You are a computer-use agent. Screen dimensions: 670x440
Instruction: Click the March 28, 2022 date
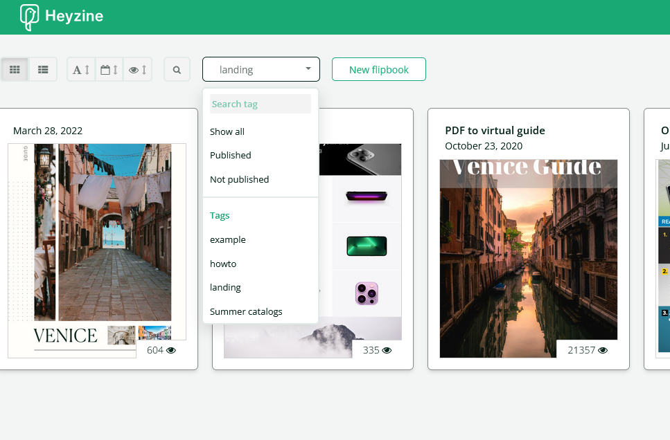48,131
